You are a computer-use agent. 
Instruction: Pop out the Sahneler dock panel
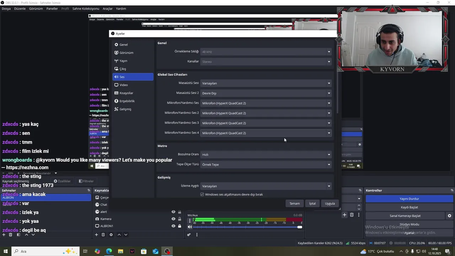click(89, 190)
